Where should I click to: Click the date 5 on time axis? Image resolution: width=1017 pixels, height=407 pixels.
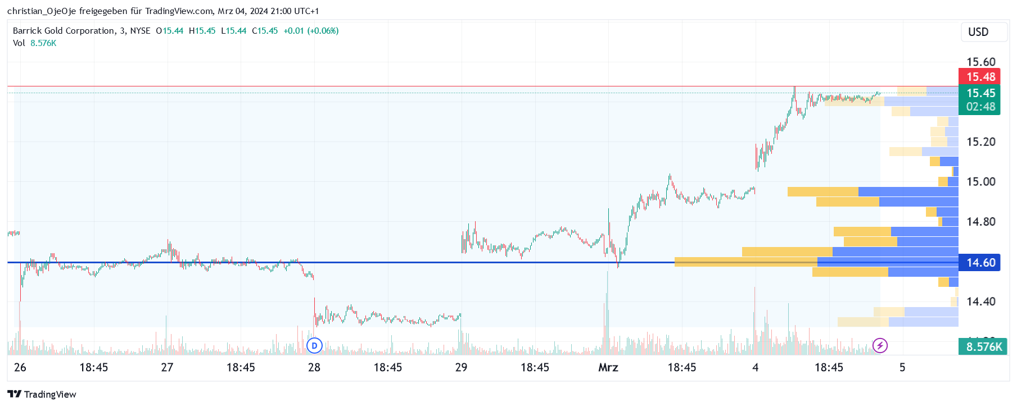(x=902, y=367)
